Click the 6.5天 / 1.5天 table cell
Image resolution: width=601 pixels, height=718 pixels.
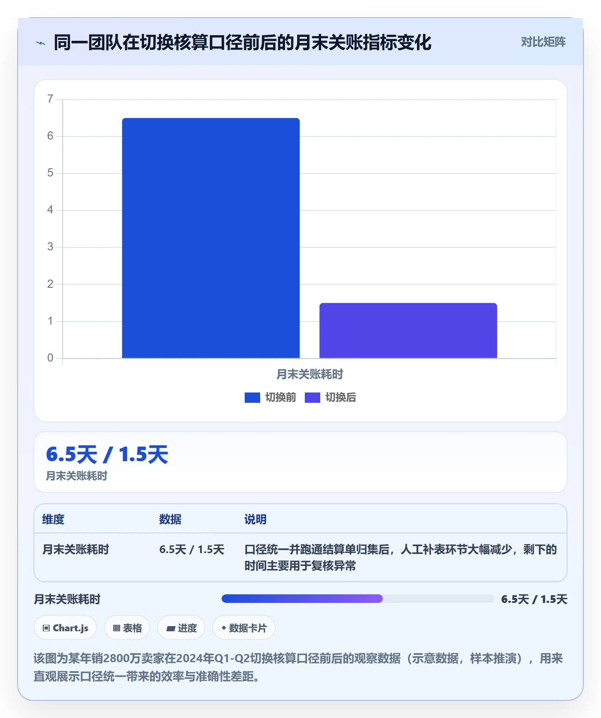(x=192, y=549)
